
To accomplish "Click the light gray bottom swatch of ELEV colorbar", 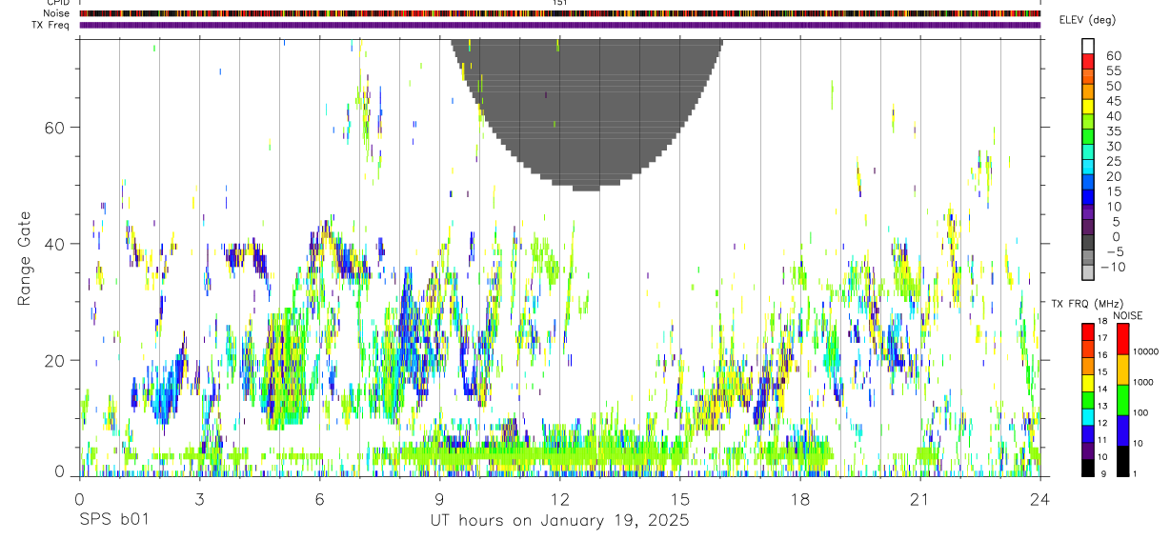I will (1088, 271).
